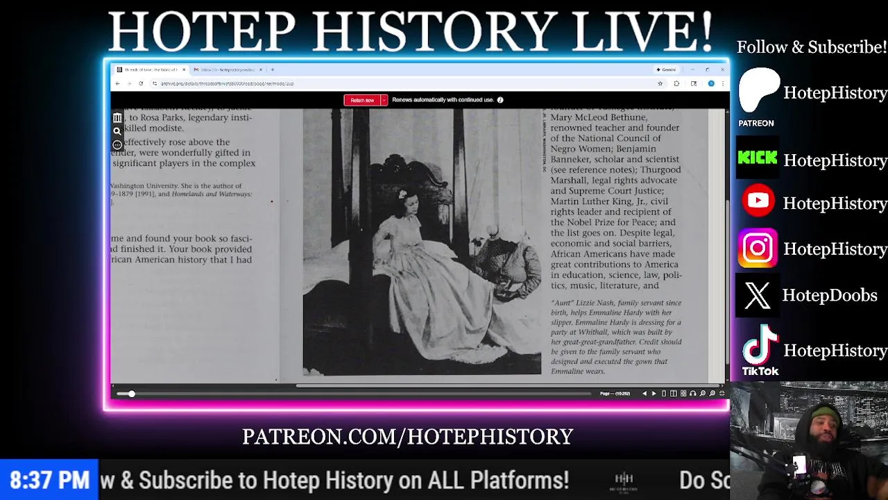Open the book search magnifier icon
Image resolution: width=888 pixels, height=500 pixels.
click(x=117, y=131)
